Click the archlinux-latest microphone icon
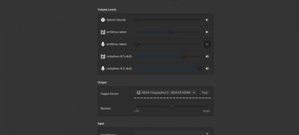 pyautogui.click(x=103, y=44)
